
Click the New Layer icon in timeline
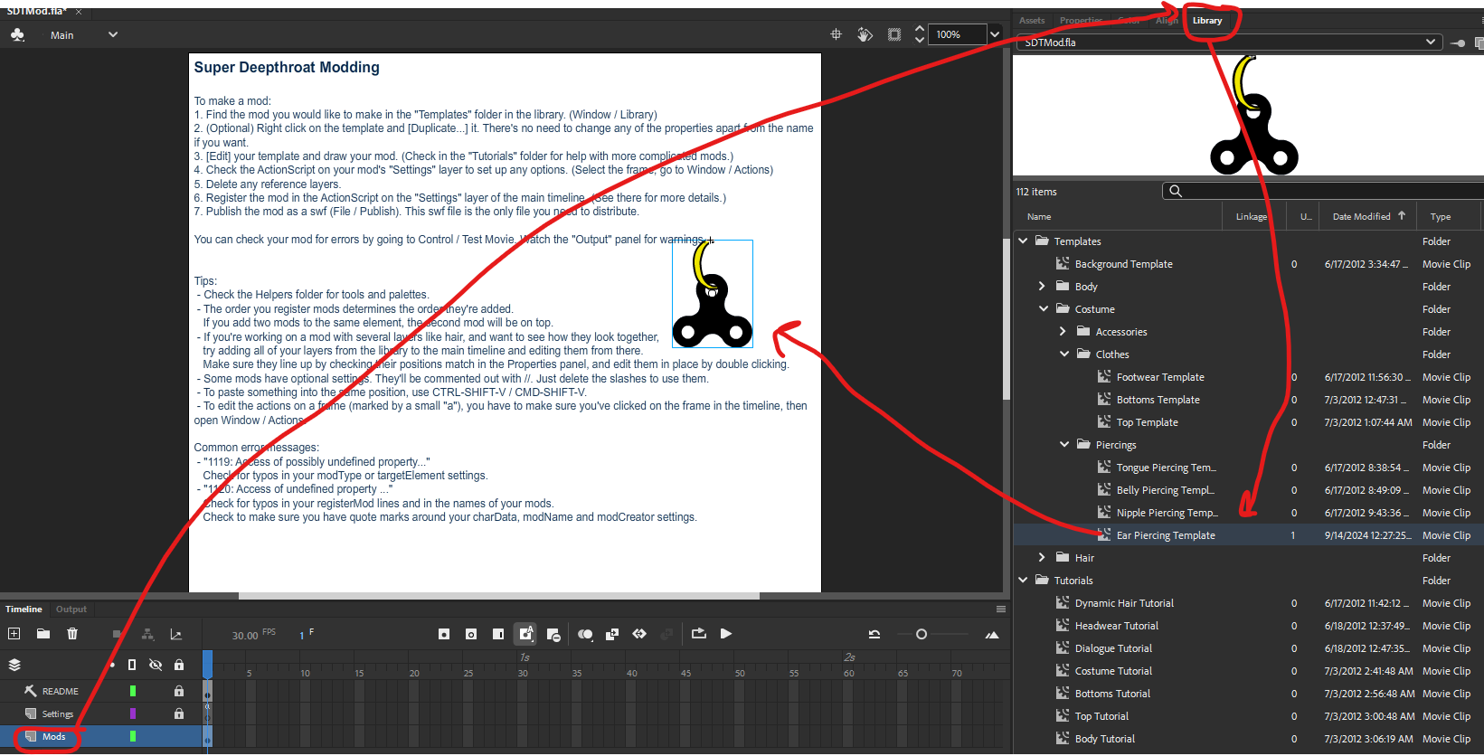point(14,634)
